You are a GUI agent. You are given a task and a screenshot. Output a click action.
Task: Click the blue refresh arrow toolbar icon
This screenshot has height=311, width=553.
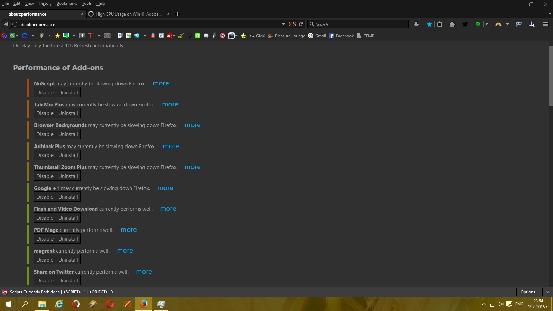click(x=25, y=36)
